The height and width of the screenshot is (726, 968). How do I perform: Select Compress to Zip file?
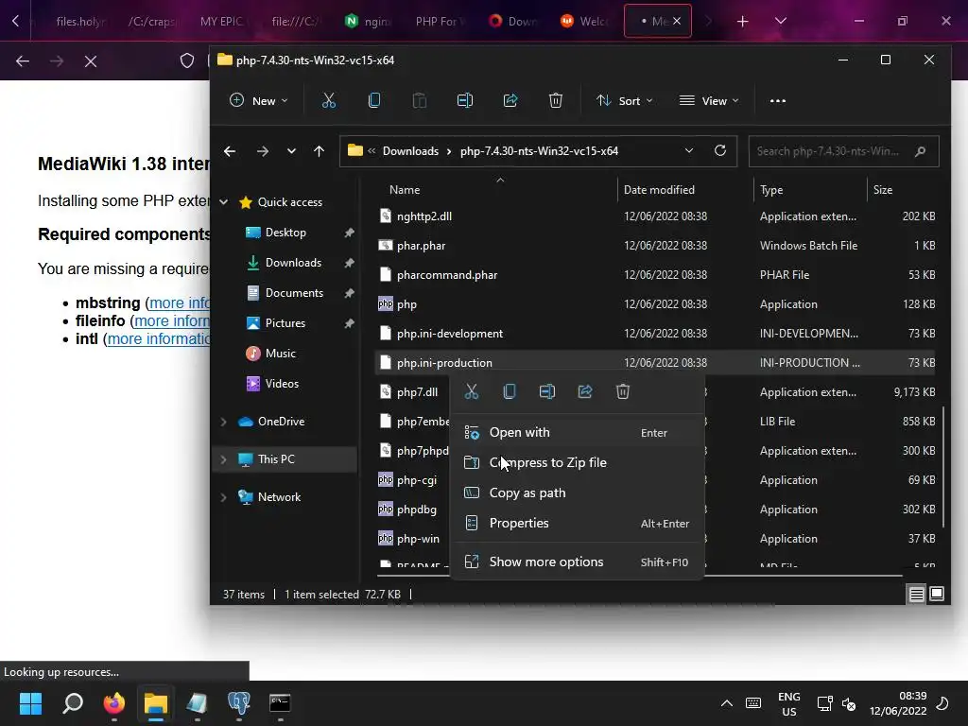click(x=578, y=462)
